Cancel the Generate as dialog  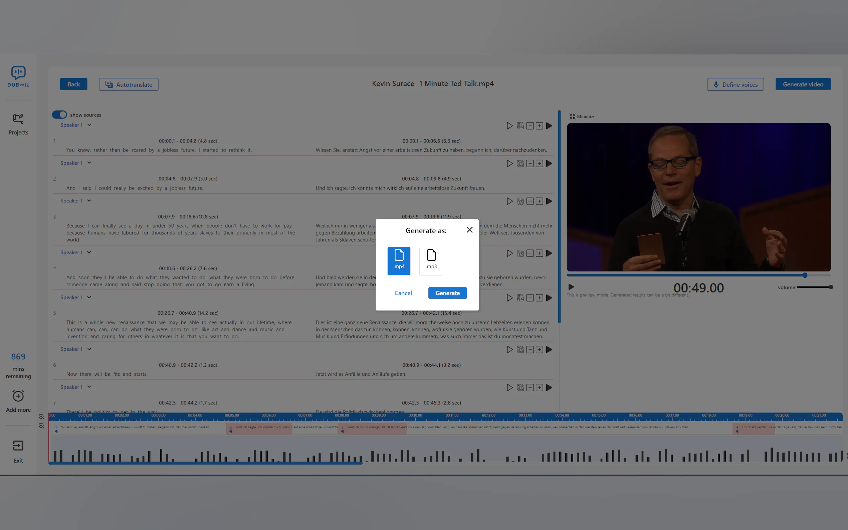[403, 293]
